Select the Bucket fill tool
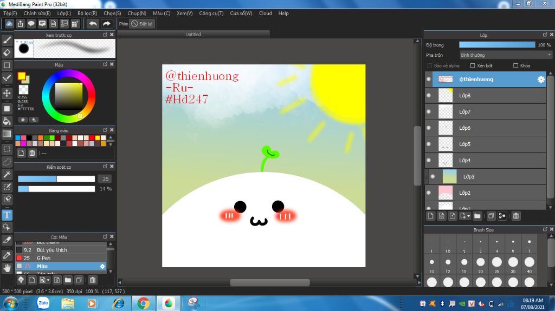555x311 pixels. 7,121
